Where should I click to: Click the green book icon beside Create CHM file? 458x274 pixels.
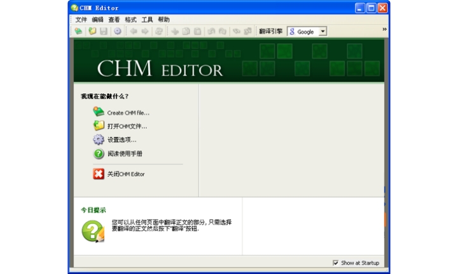click(99, 112)
